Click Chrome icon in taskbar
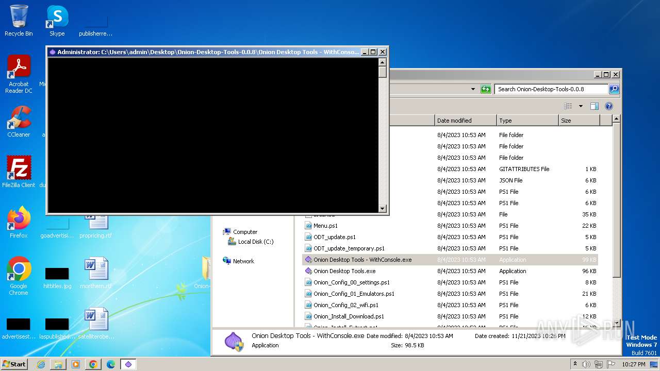 click(x=93, y=364)
